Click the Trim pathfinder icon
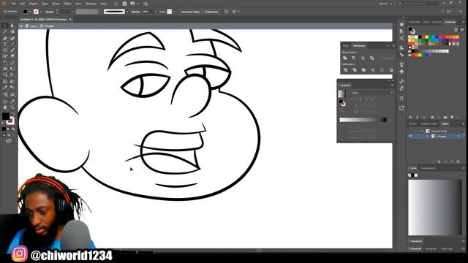Screen dimensions: 468x263 (x=354, y=70)
